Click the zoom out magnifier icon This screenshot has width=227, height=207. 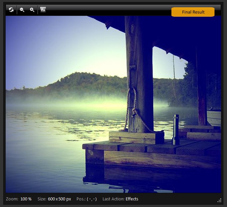(22, 10)
